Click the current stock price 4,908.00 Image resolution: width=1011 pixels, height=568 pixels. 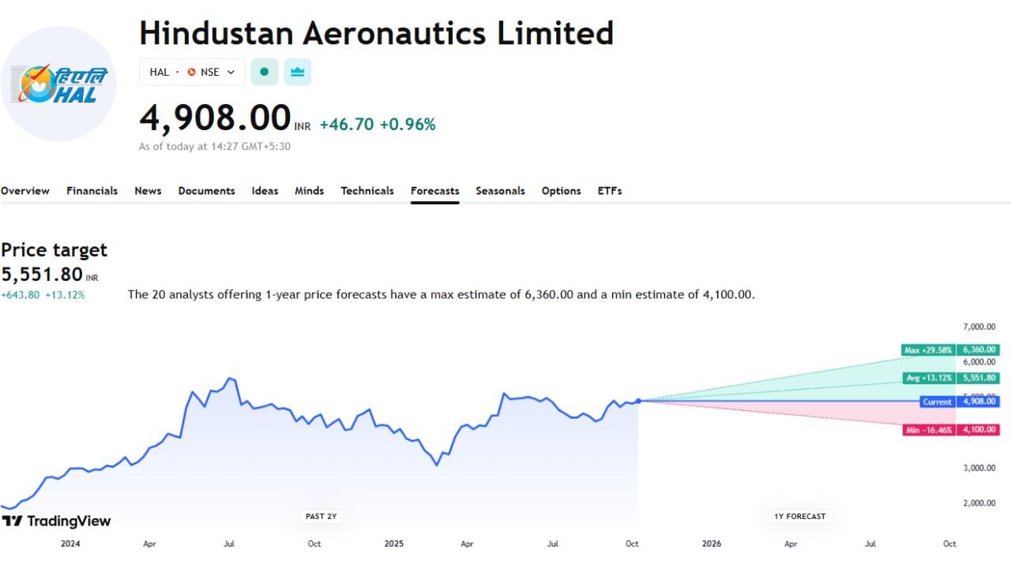pos(215,118)
